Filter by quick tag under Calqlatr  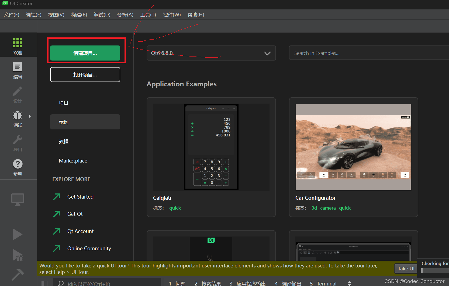coord(175,208)
